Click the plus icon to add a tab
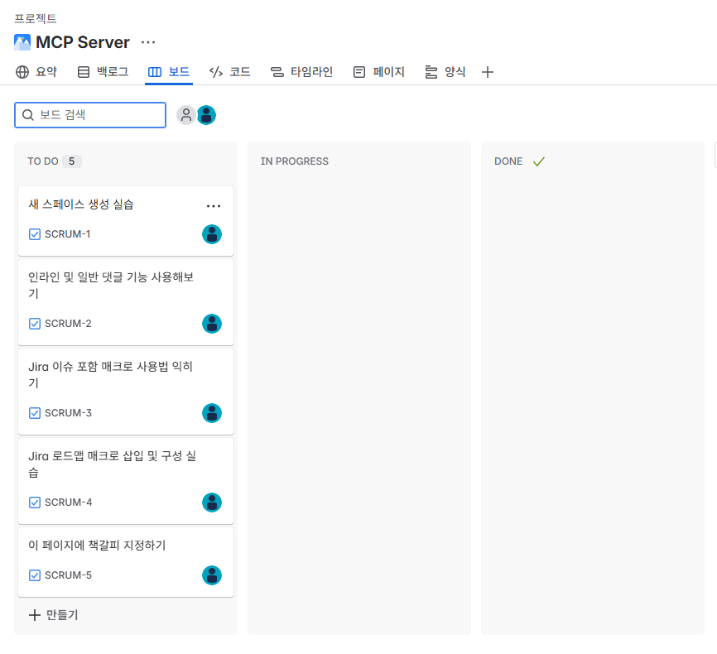 [488, 72]
